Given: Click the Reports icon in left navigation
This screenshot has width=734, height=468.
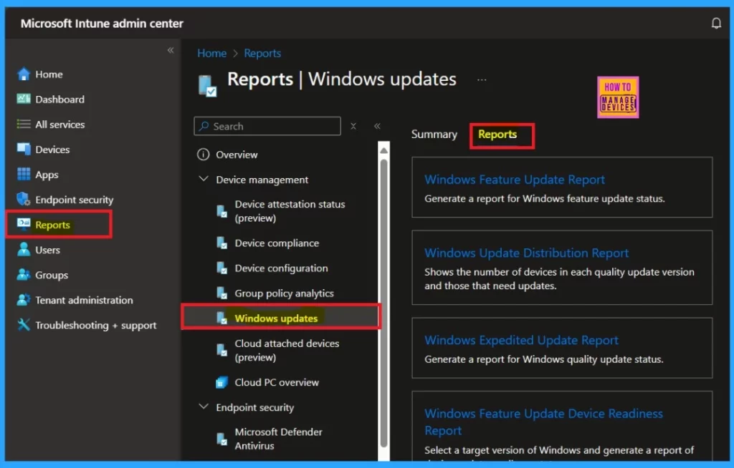Looking at the screenshot, I should click(x=24, y=225).
